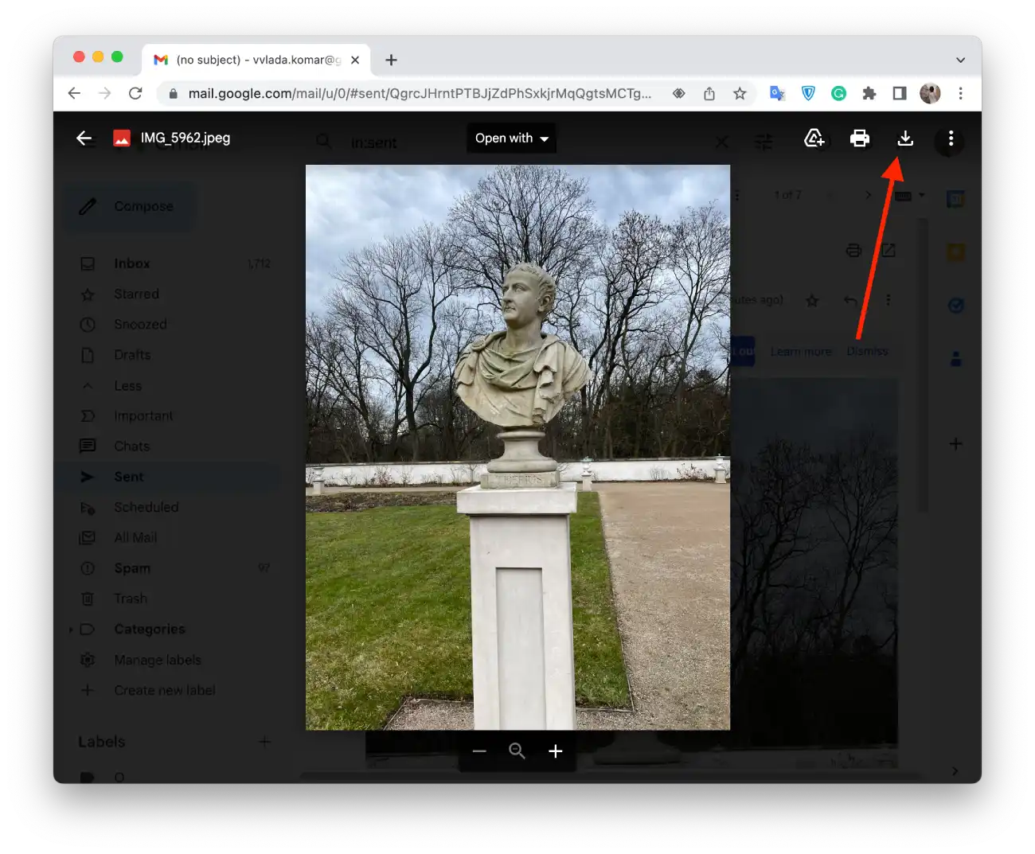This screenshot has height=854, width=1035.
Task: Click the address bar URL
Action: click(420, 94)
